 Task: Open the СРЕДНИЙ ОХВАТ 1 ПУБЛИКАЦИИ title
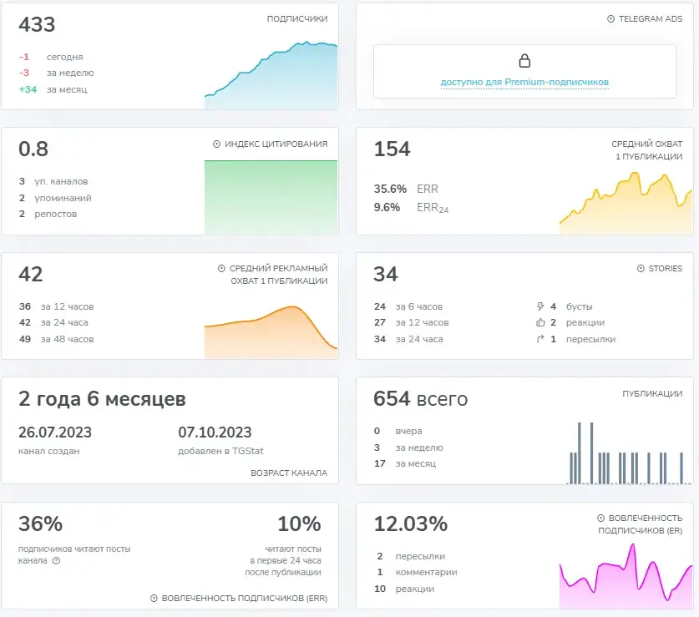(647, 150)
